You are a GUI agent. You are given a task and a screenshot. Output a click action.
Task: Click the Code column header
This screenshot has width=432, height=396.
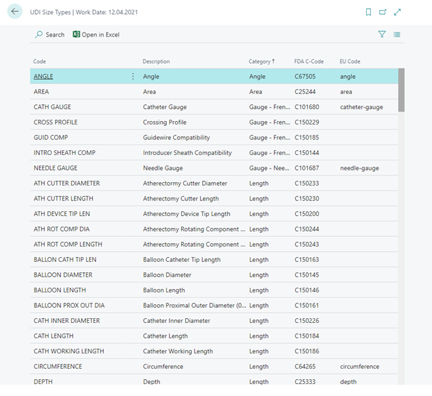[40, 62]
